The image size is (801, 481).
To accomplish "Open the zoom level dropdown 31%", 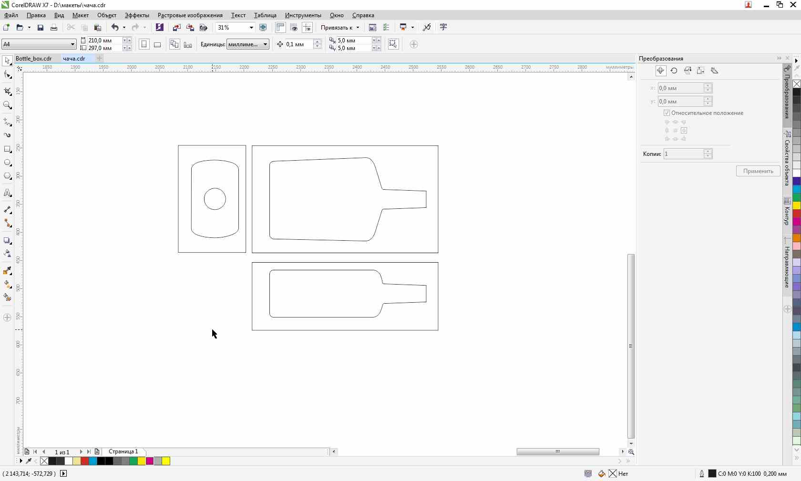I will 251,28.
